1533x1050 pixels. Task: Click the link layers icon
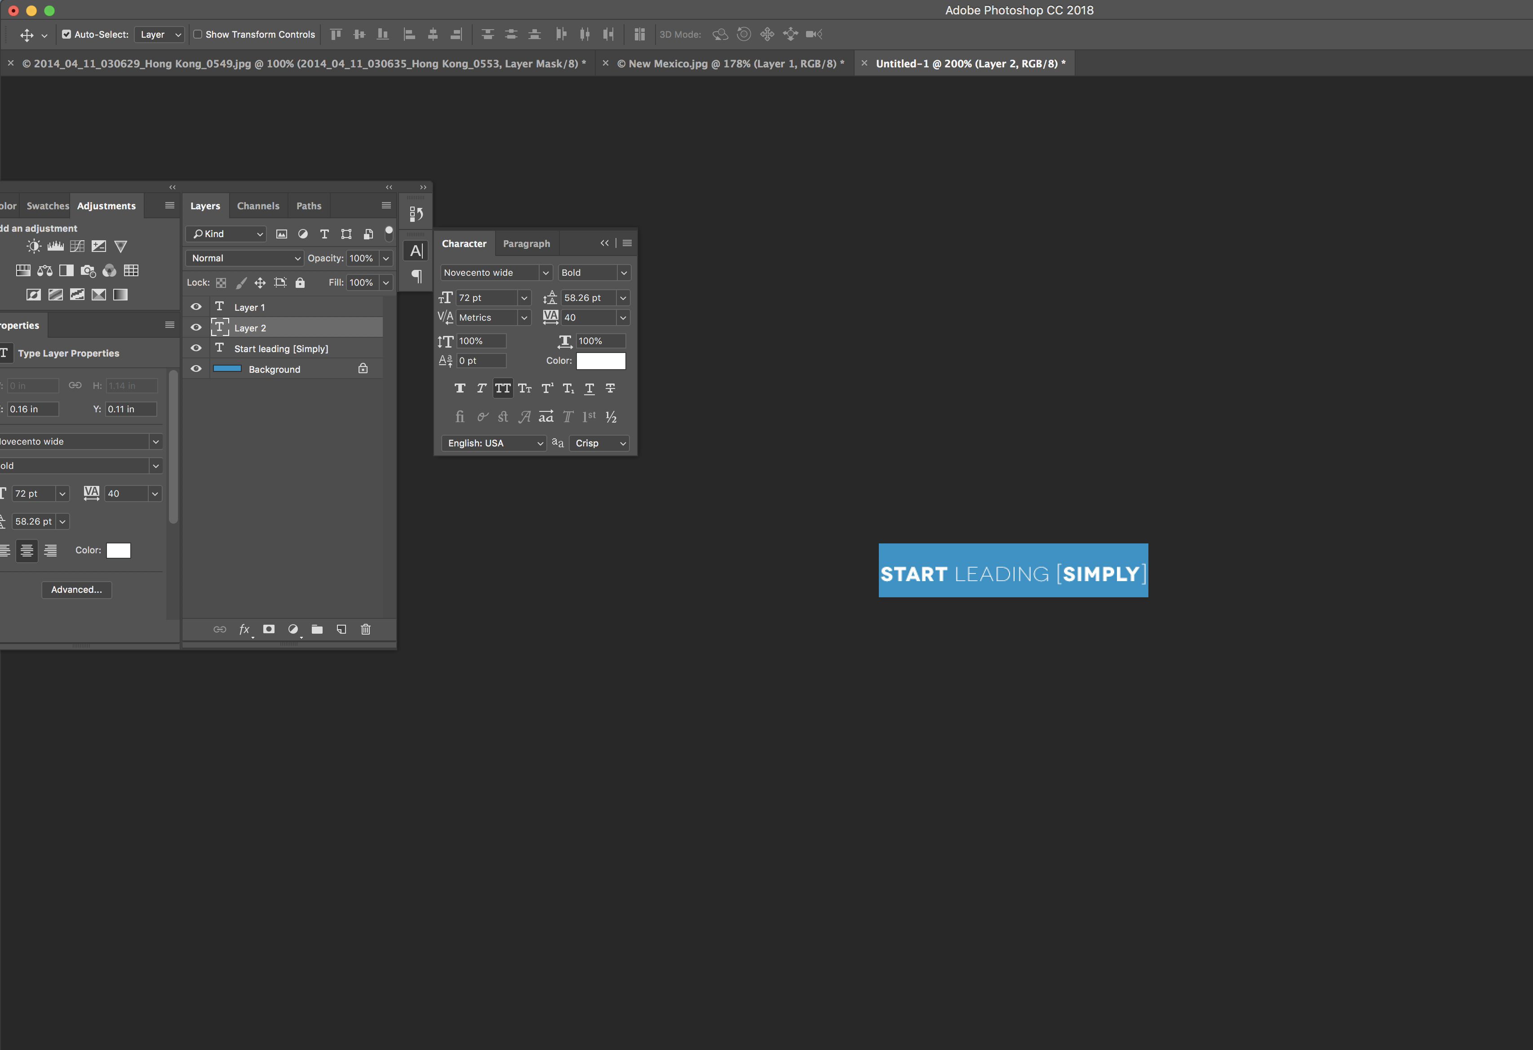click(220, 629)
